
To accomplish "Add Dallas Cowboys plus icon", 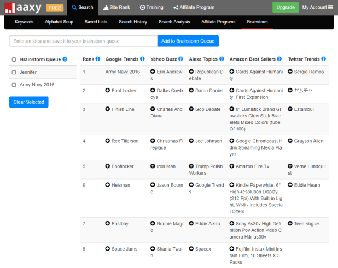I will 153,91.
